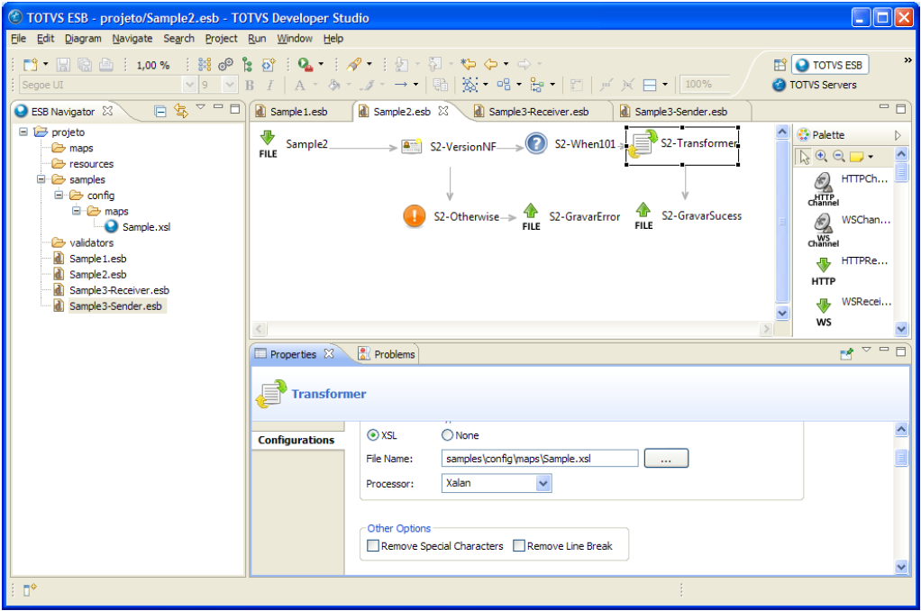Open the Diagram menu
921x611 pixels.
tap(83, 38)
